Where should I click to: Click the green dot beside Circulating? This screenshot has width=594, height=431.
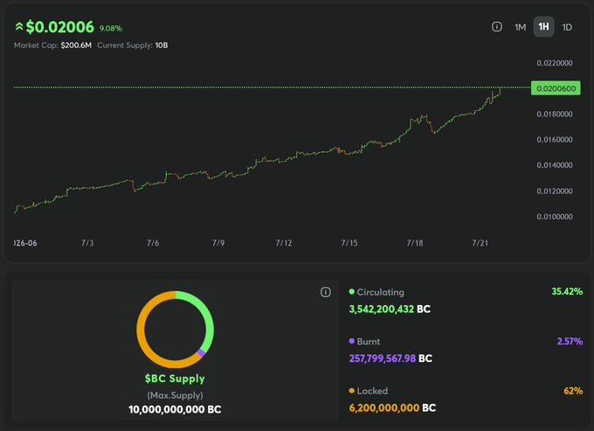[351, 292]
